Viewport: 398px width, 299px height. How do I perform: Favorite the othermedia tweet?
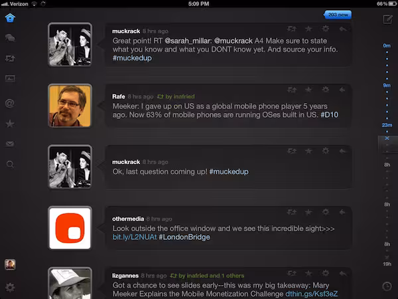(308, 212)
